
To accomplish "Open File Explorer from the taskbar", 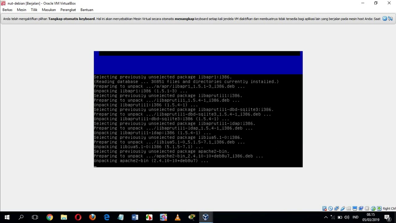I will pyautogui.click(x=64, y=217).
